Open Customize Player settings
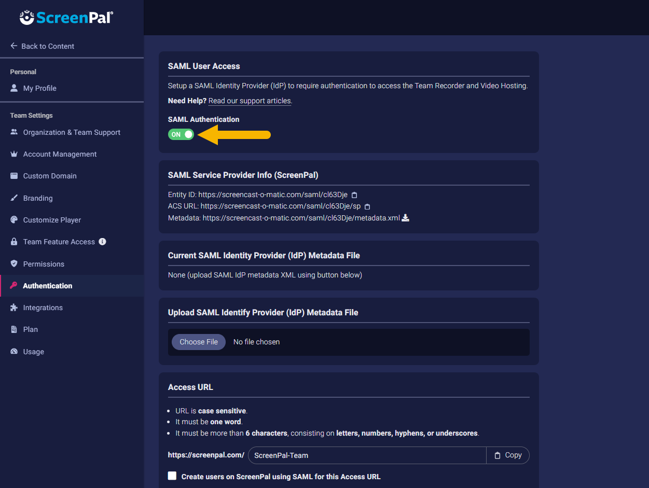This screenshot has width=649, height=488. click(x=52, y=220)
